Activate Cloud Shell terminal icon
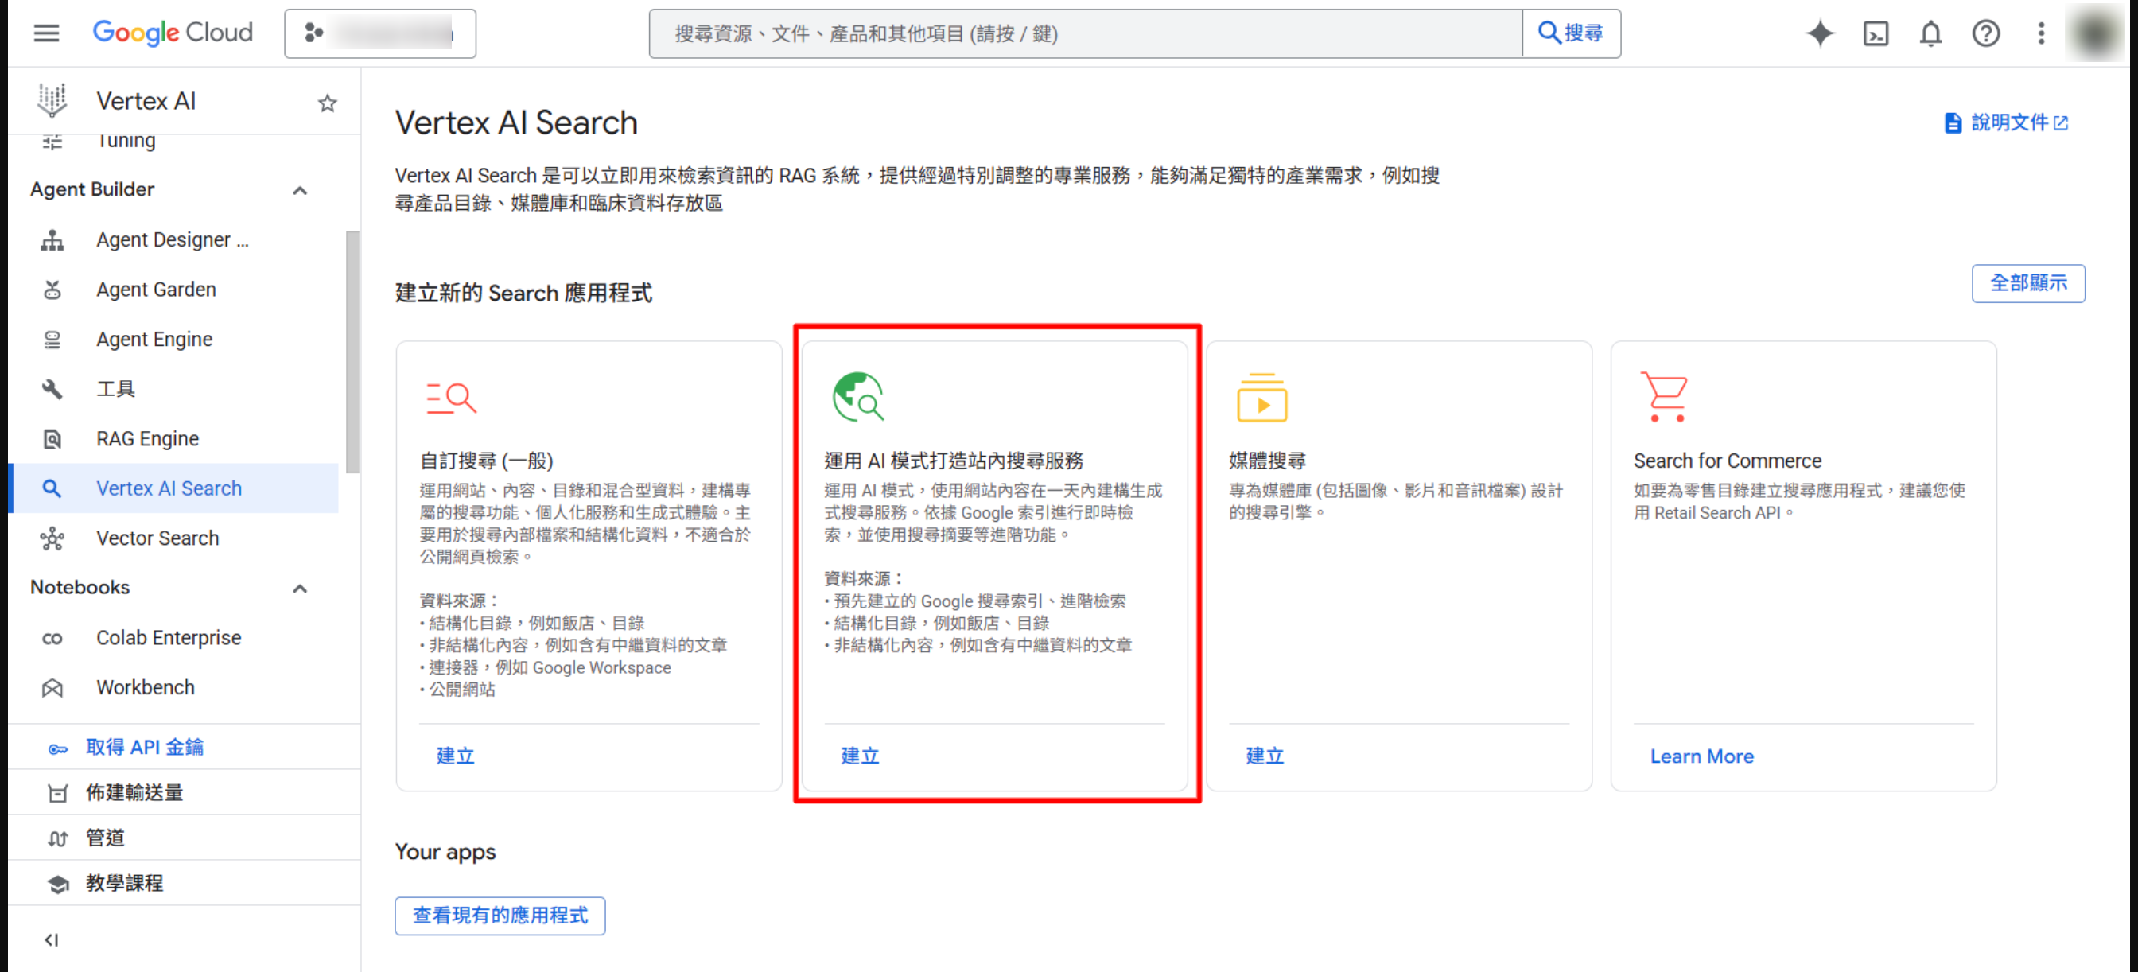 point(1875,33)
